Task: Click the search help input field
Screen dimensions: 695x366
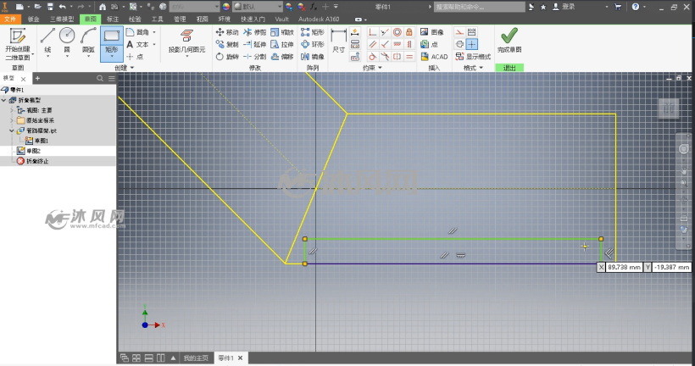Action: coord(480,7)
